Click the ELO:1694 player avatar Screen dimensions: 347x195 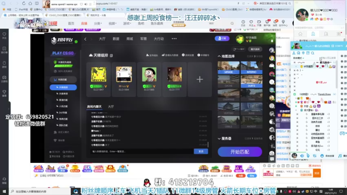124,75
